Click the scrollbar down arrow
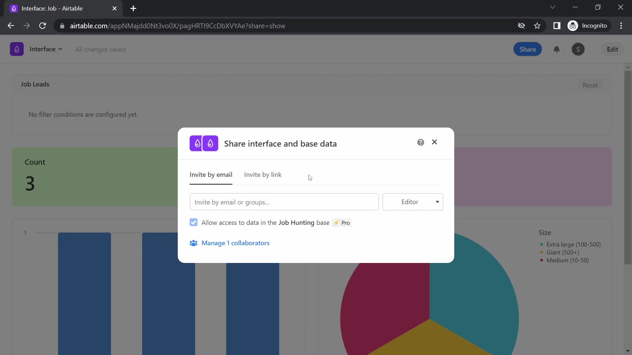 [628, 351]
